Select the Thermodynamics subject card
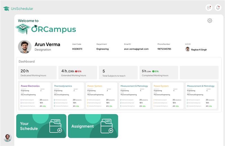This screenshot has width=225, height=146. [68, 95]
